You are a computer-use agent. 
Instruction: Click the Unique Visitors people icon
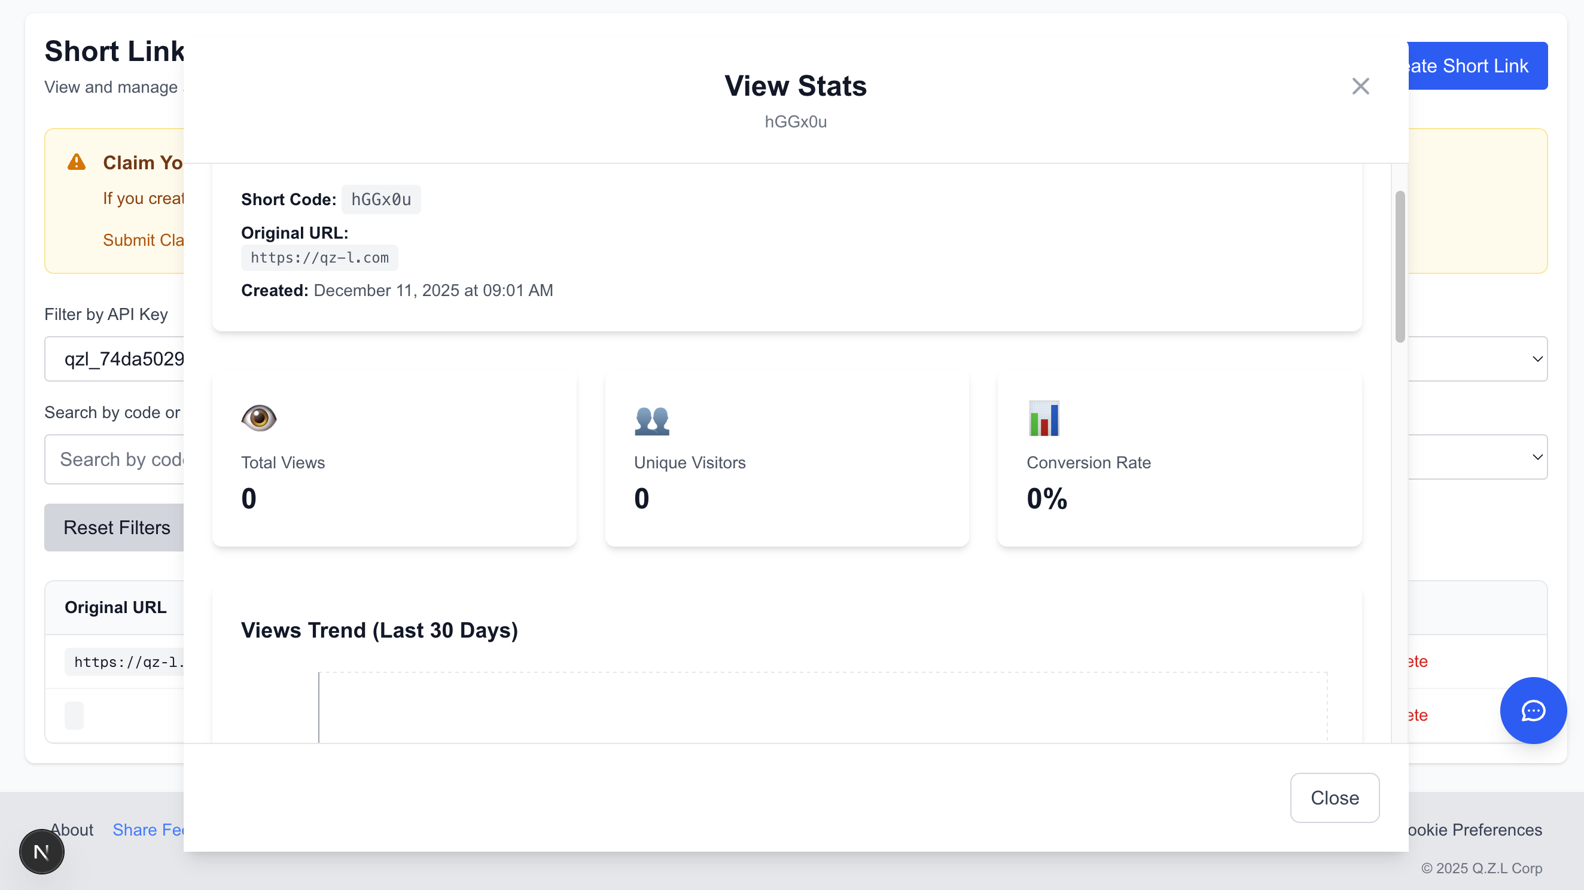(x=652, y=420)
